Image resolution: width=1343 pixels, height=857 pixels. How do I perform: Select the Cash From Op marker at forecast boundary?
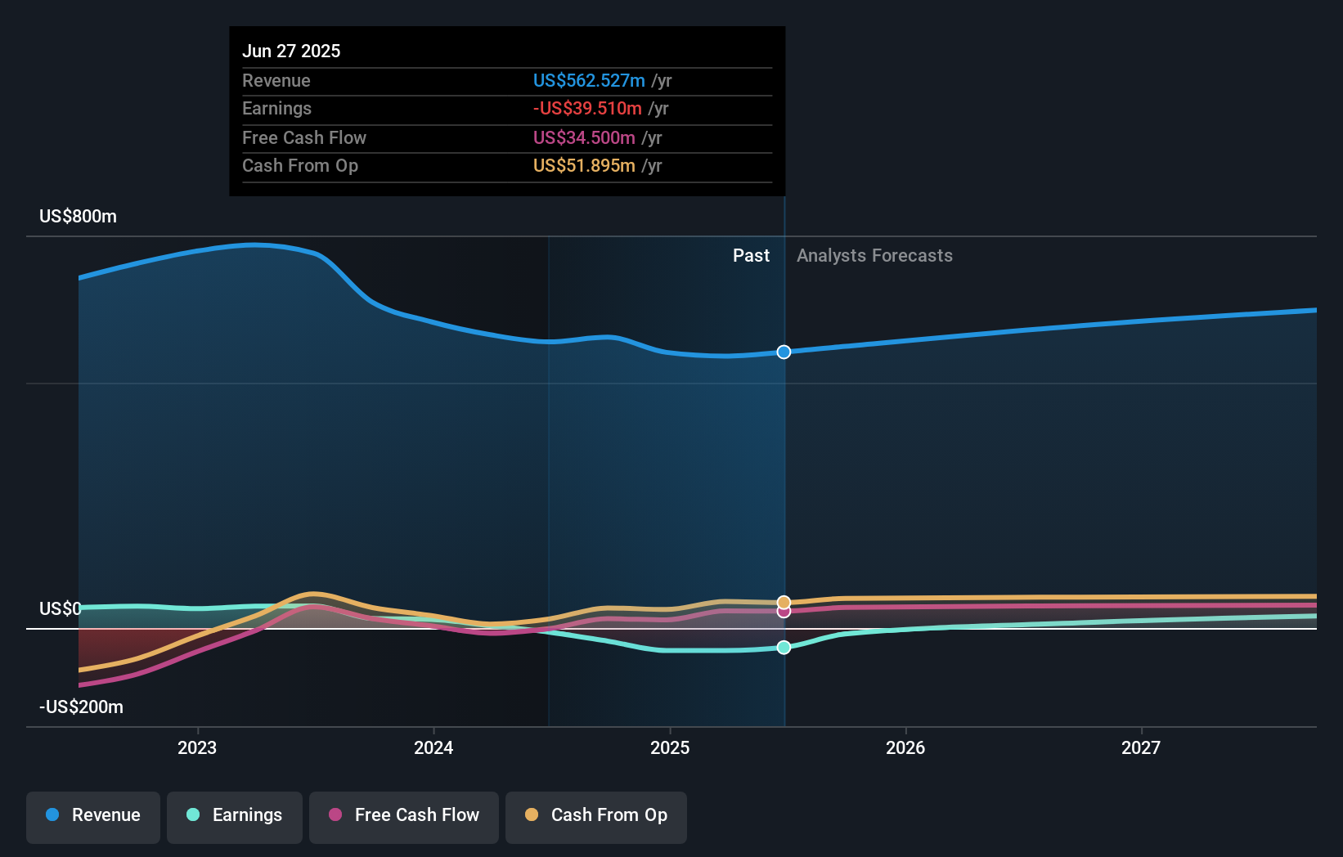click(x=784, y=599)
